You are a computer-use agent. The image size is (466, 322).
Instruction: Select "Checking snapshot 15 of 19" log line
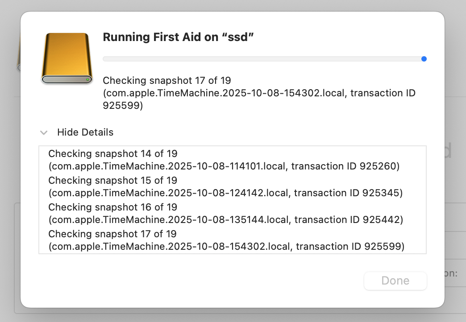(113, 181)
